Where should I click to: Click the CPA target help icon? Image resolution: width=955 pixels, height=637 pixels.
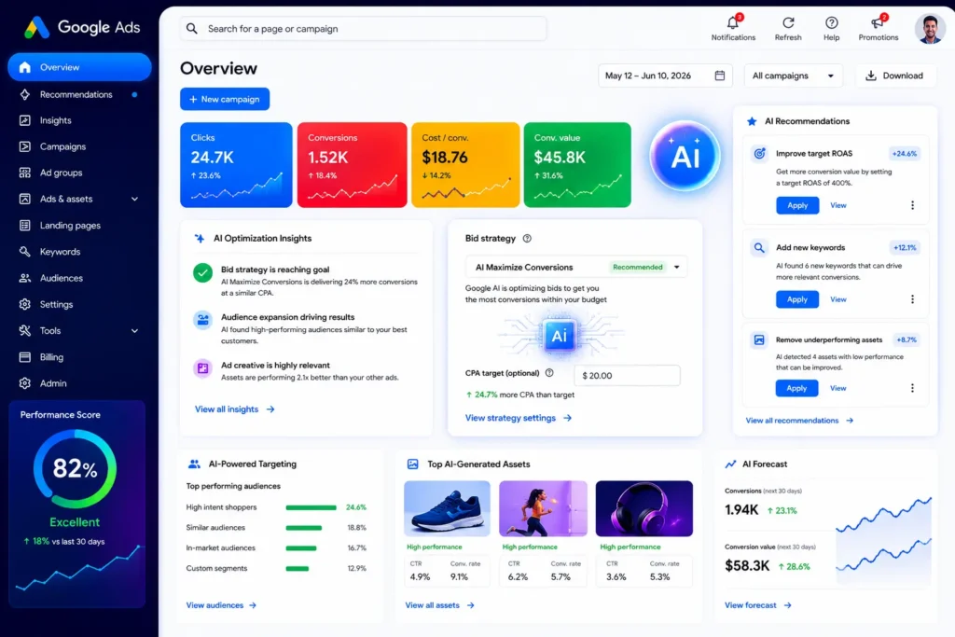[x=549, y=373]
